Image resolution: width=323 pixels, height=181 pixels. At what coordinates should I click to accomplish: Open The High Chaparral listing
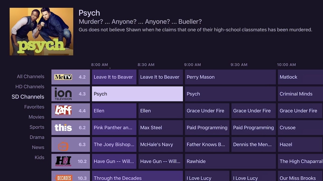pyautogui.click(x=300, y=161)
